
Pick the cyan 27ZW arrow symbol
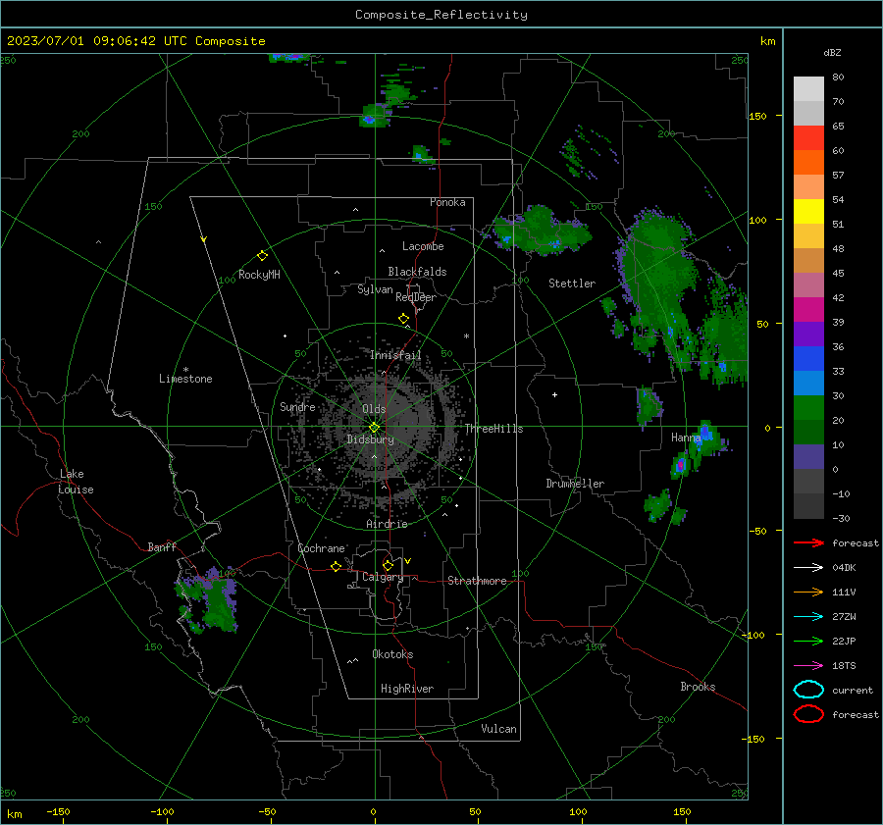pos(808,617)
